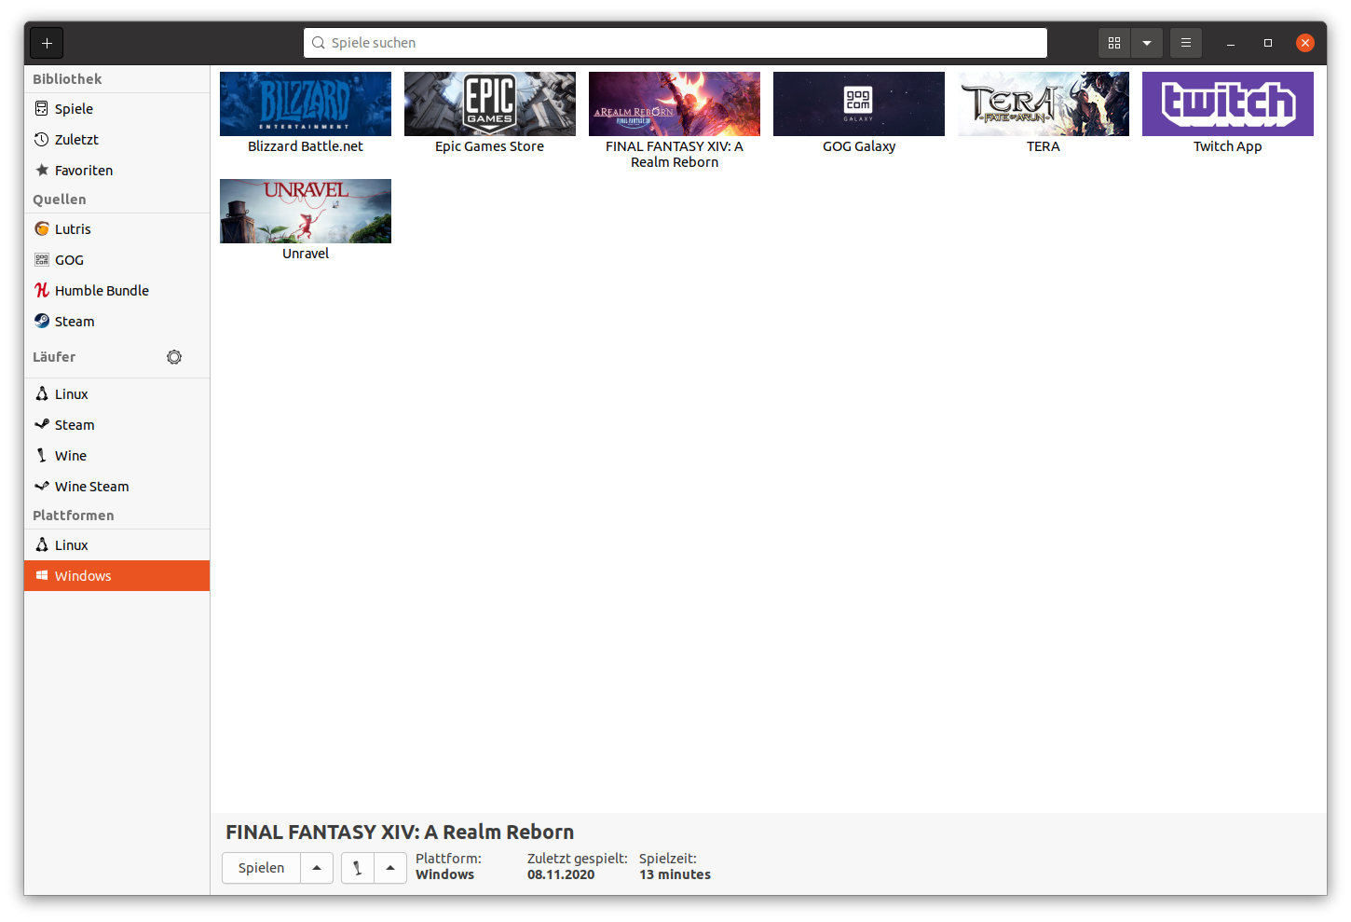Select Lutris under Quellen

pos(73,229)
